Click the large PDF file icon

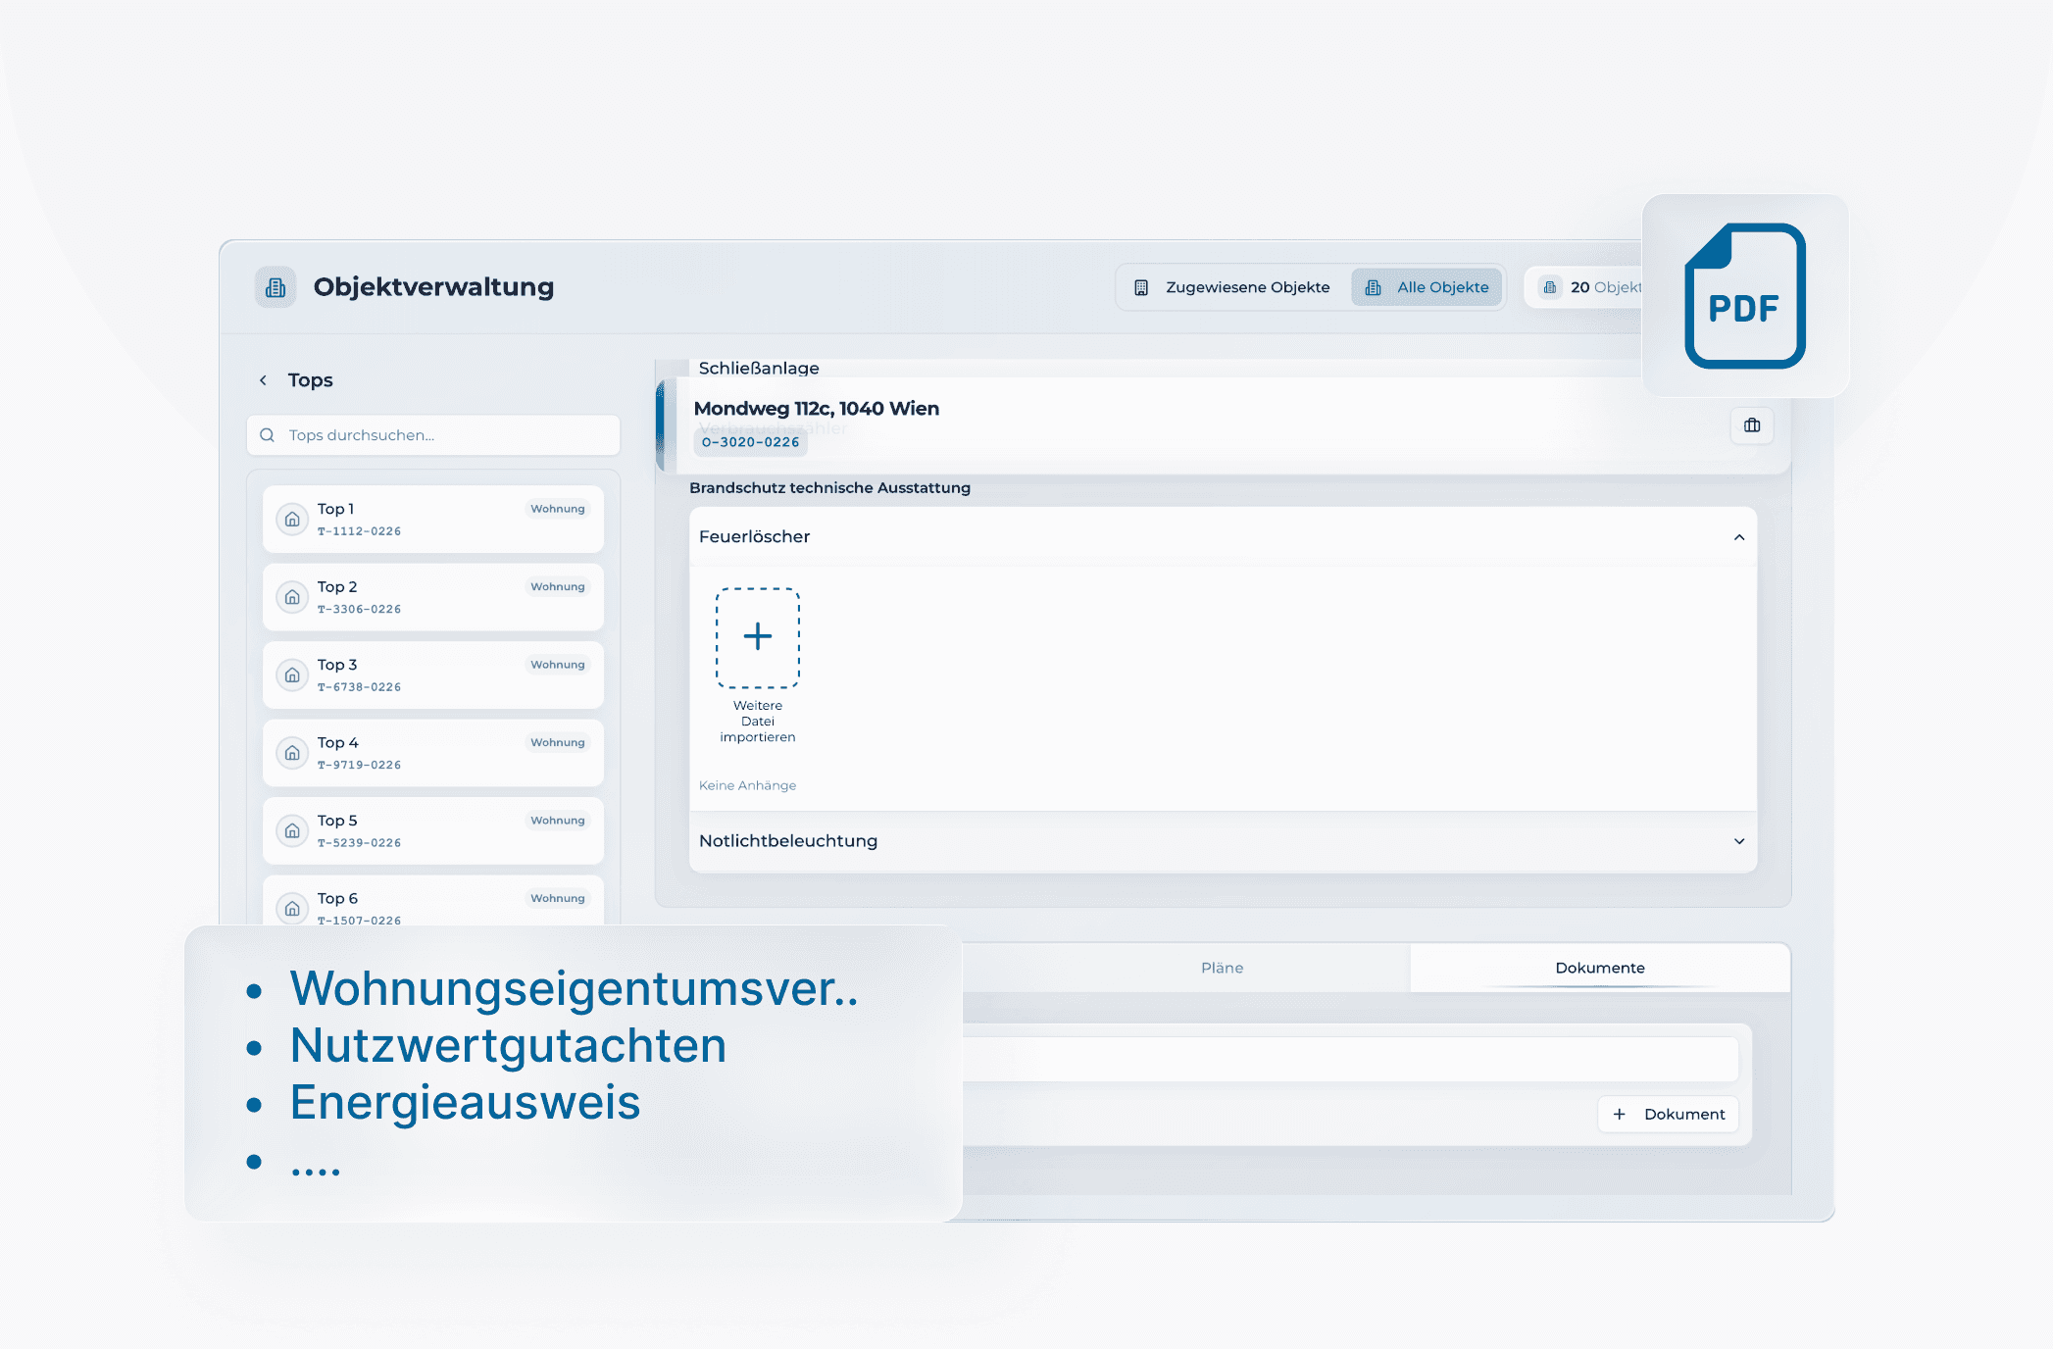pos(1744,296)
